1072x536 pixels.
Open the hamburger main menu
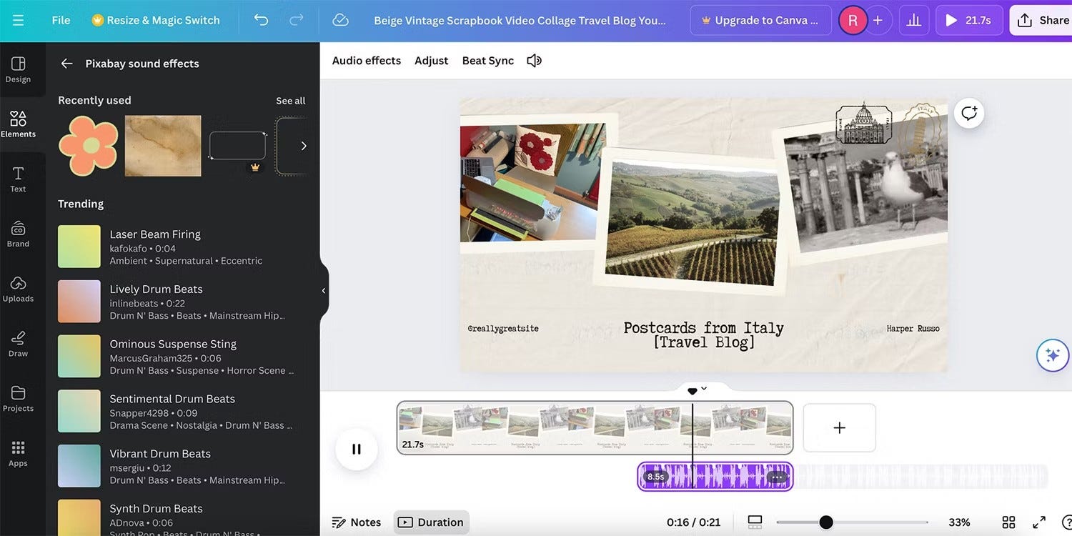point(19,20)
